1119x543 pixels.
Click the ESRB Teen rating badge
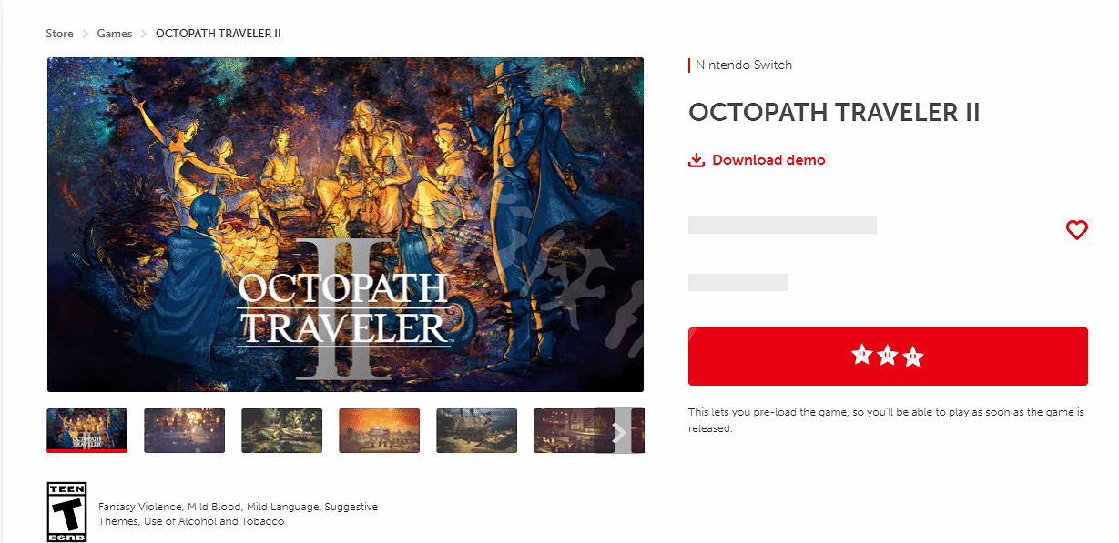click(x=66, y=513)
